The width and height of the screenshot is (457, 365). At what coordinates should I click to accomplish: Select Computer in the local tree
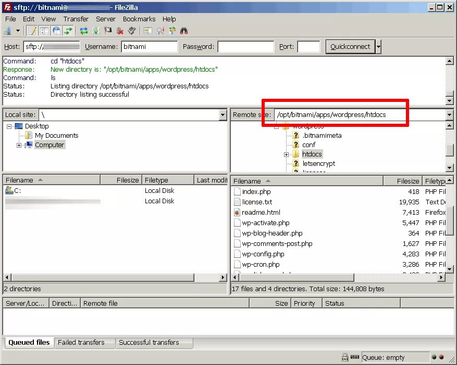point(50,145)
